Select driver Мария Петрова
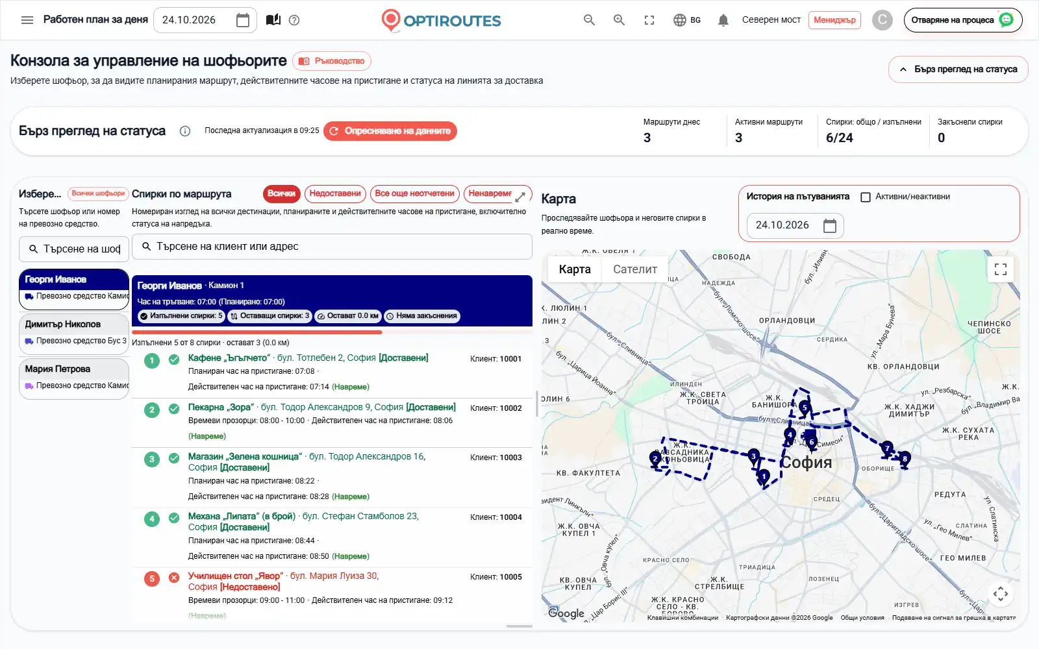The width and height of the screenshot is (1039, 649). coord(74,379)
